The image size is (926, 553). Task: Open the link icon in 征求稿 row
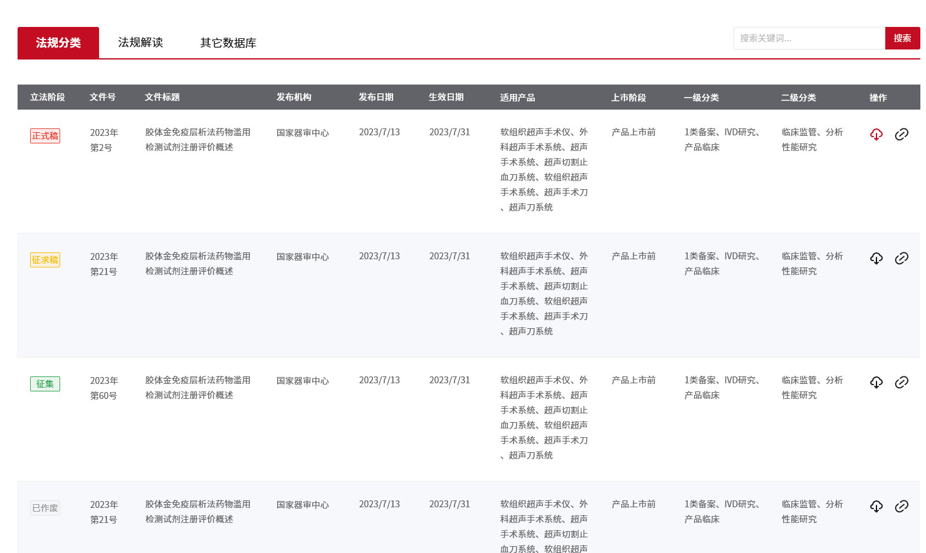coord(901,258)
